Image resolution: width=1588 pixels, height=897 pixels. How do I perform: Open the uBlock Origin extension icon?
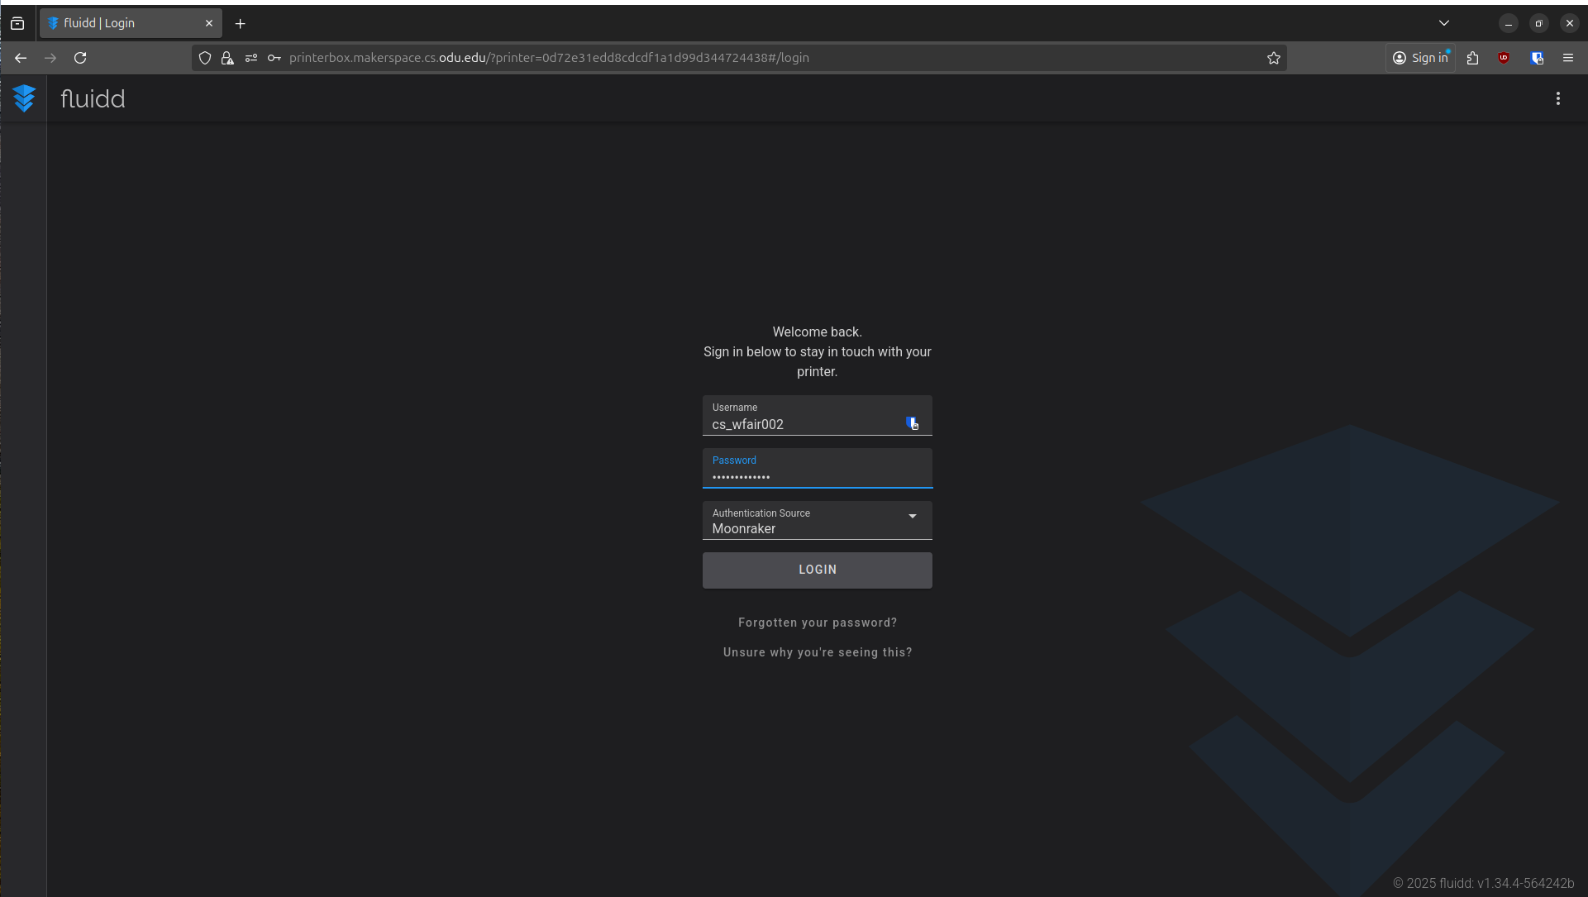(1504, 58)
